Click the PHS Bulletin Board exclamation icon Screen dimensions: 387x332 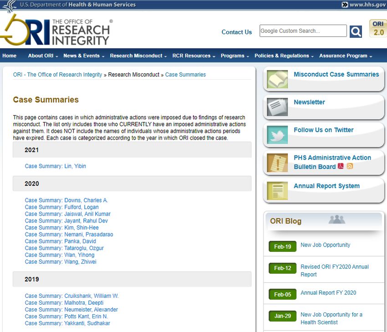tap(277, 163)
